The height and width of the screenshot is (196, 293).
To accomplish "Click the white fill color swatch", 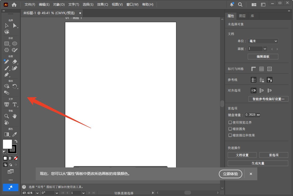I will click(x=7, y=144).
